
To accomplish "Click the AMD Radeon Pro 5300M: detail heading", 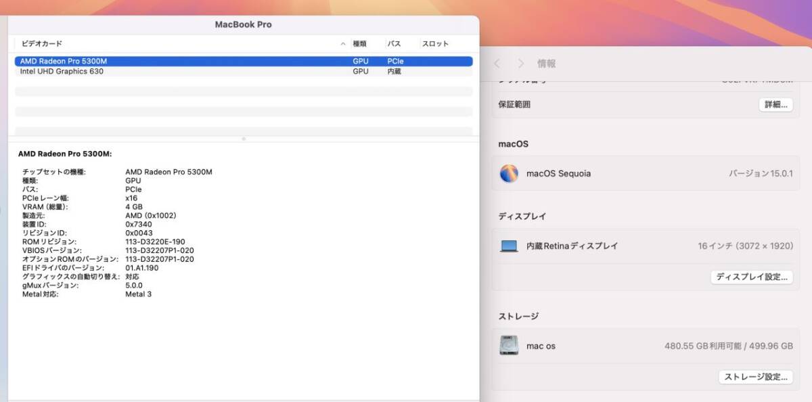I will pyautogui.click(x=65, y=154).
